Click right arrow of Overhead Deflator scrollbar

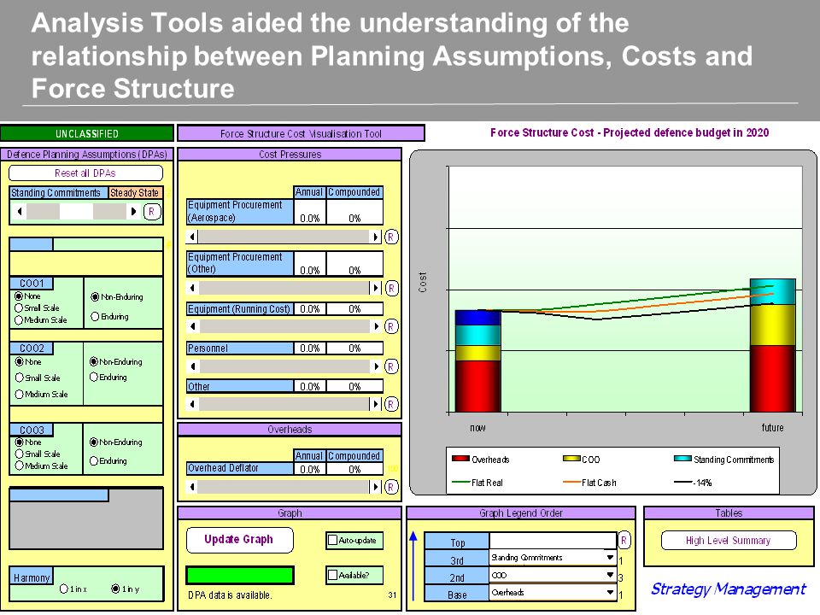(x=376, y=487)
